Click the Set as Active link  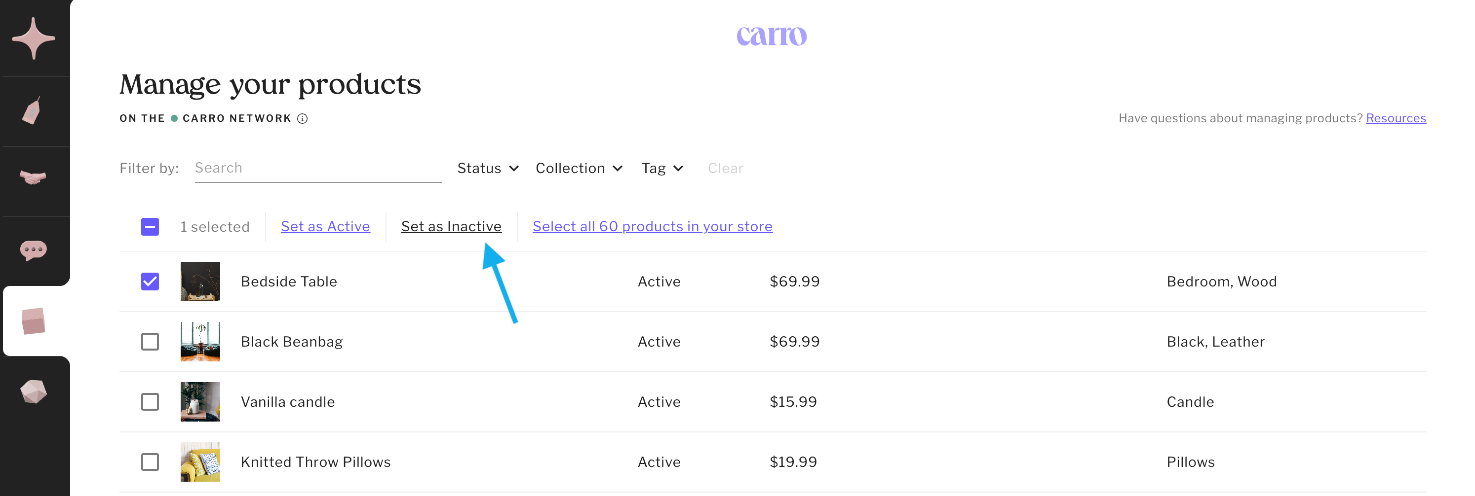click(325, 226)
